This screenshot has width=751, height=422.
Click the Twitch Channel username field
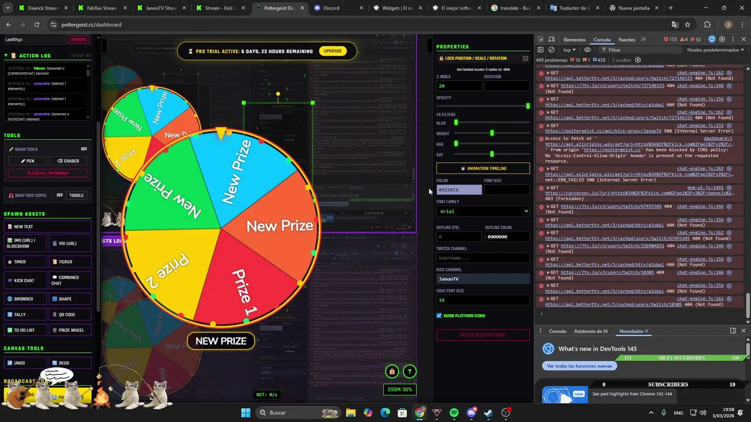(483, 258)
